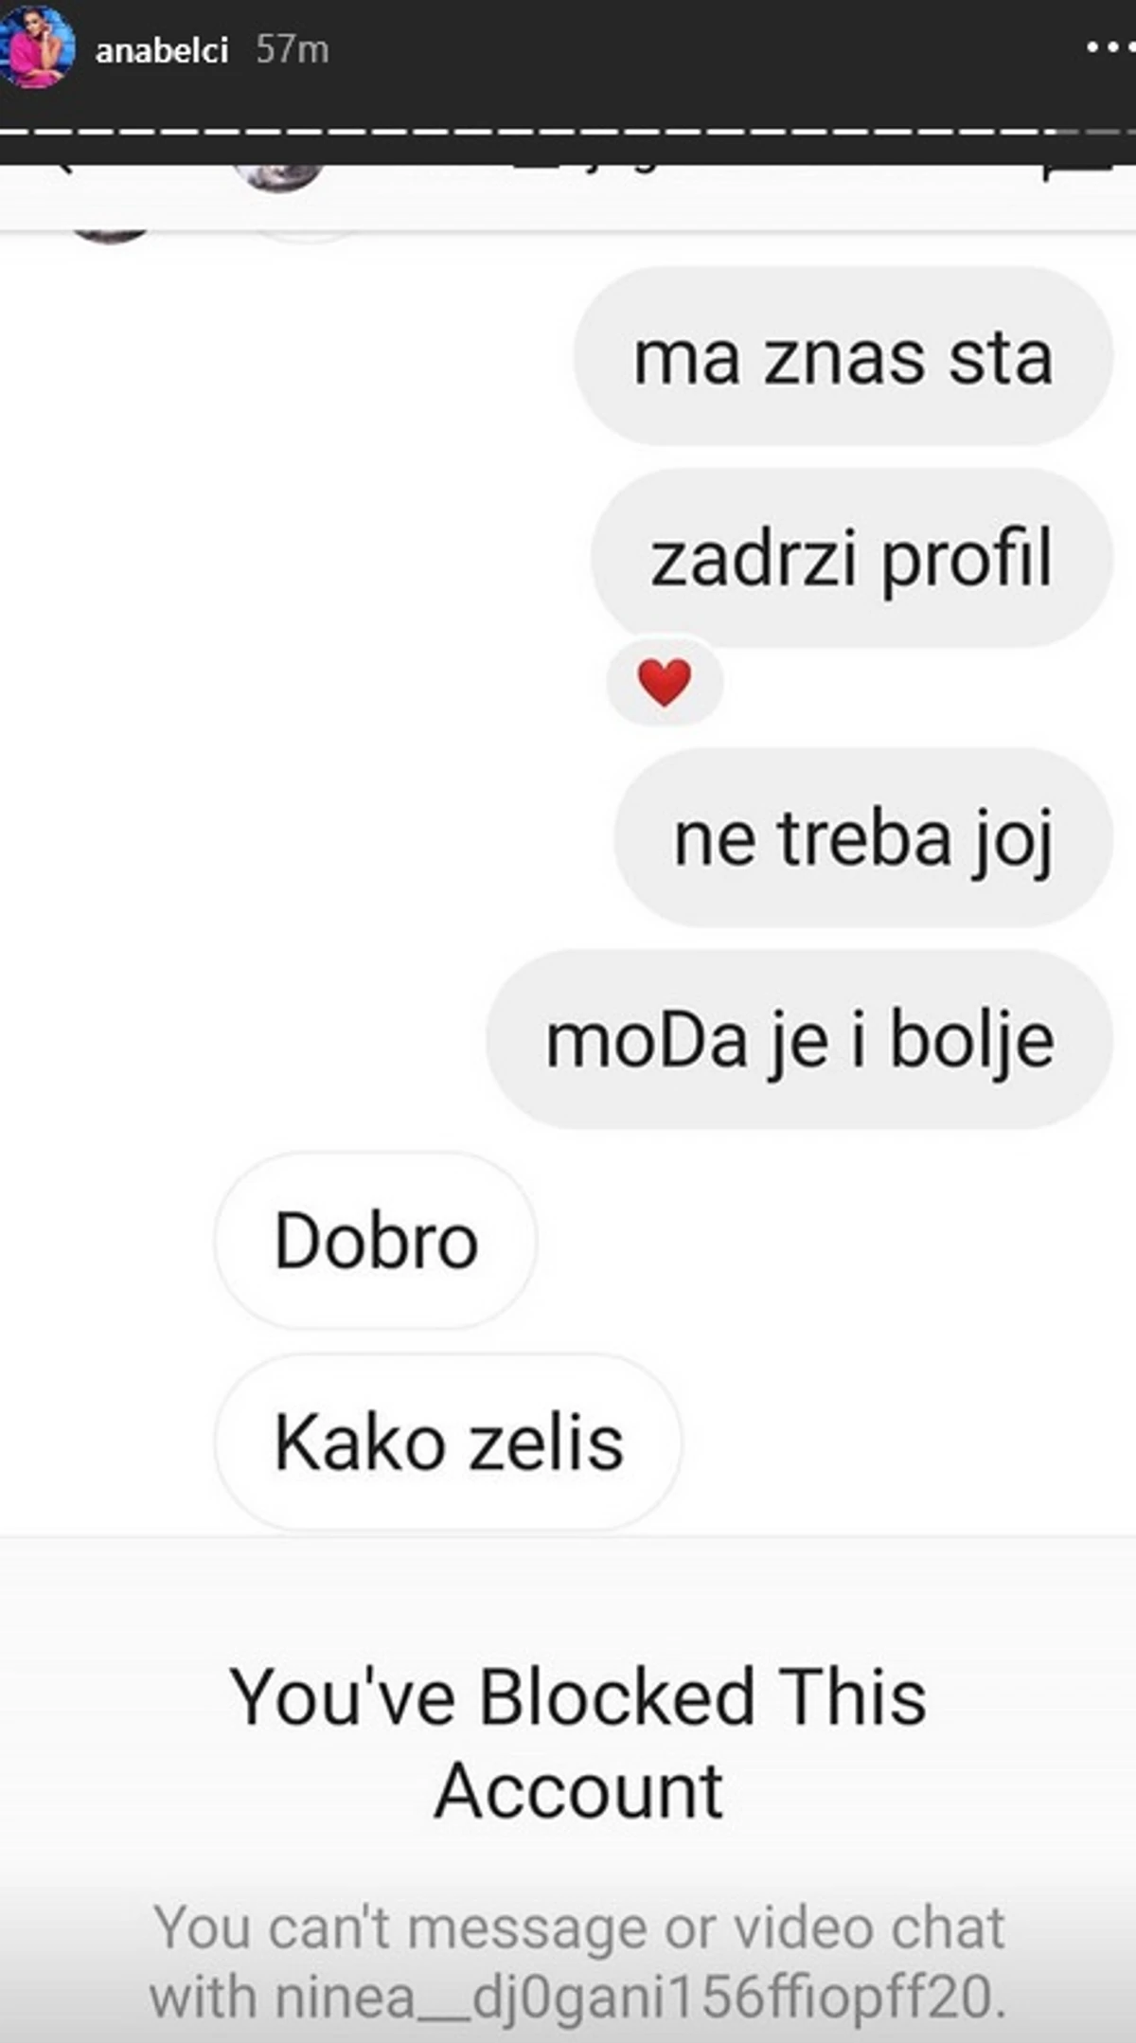
Task: Select the 'Kako zelis' received message
Action: pyautogui.click(x=448, y=1443)
